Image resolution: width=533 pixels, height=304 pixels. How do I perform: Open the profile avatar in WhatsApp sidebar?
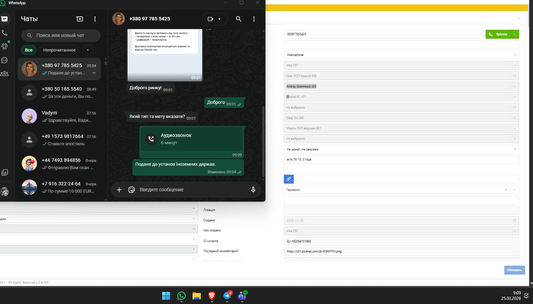(x=4, y=191)
